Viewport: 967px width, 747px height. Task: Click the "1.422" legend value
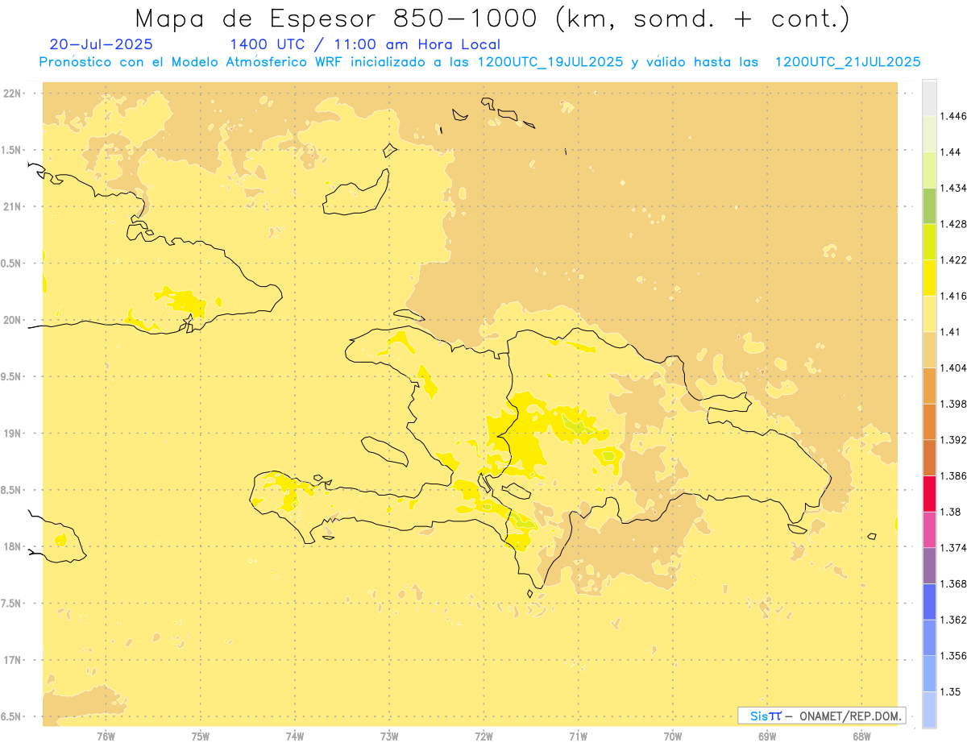click(952, 259)
